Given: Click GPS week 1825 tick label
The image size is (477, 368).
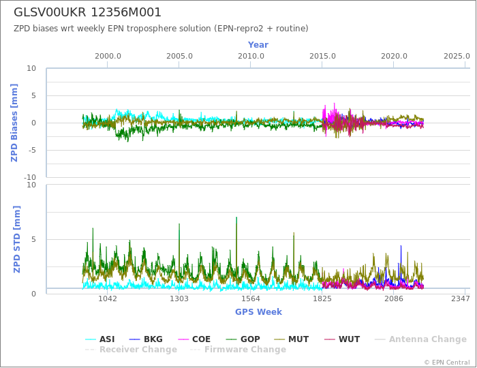Looking at the screenshot, I should 322,298.
